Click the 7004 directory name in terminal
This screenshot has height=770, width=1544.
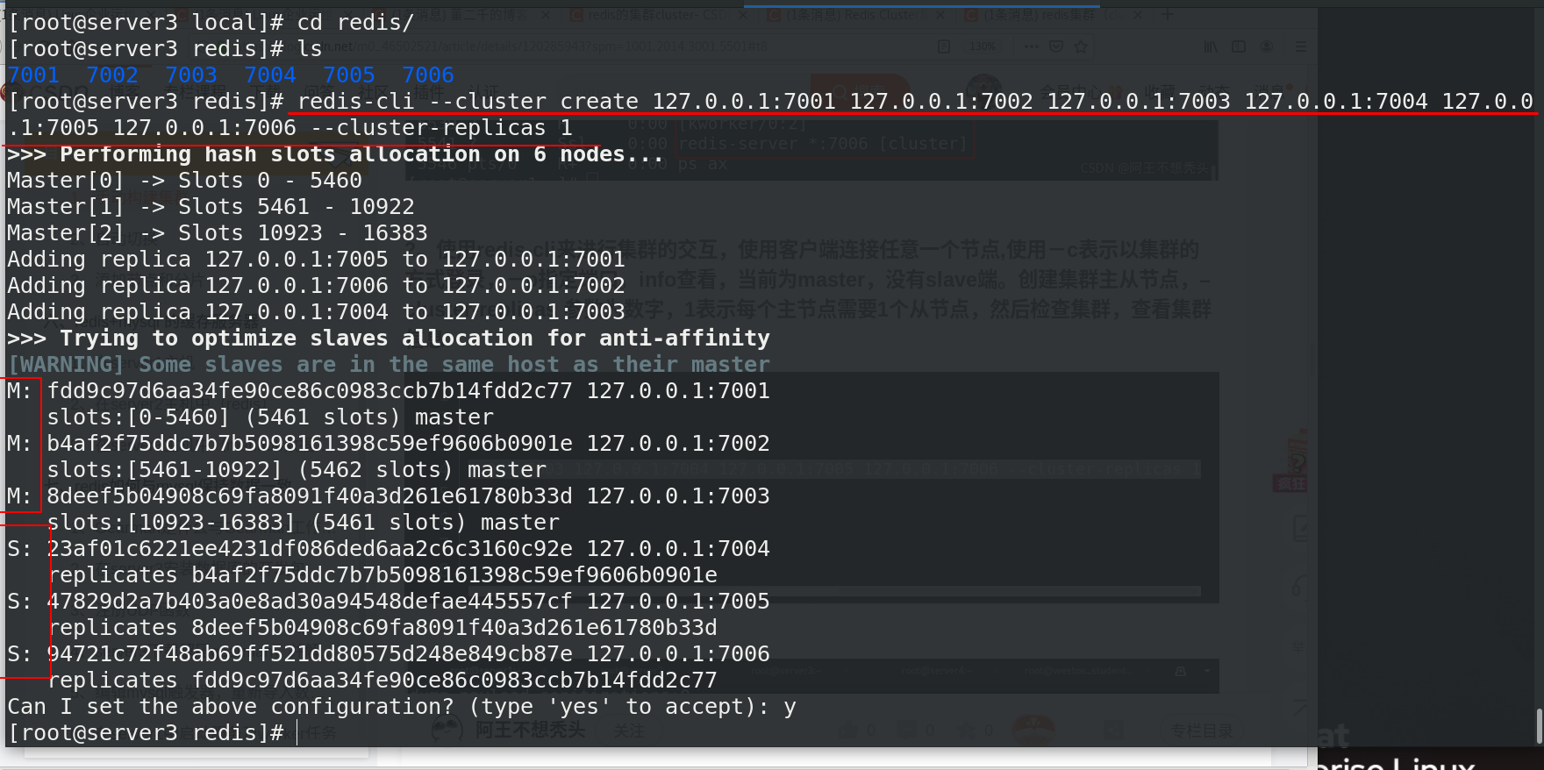(270, 75)
